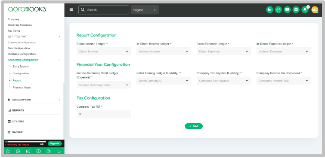325x158 pixels.
Task: Open Recurring Frequency in sidebar
Action: coord(20,25)
